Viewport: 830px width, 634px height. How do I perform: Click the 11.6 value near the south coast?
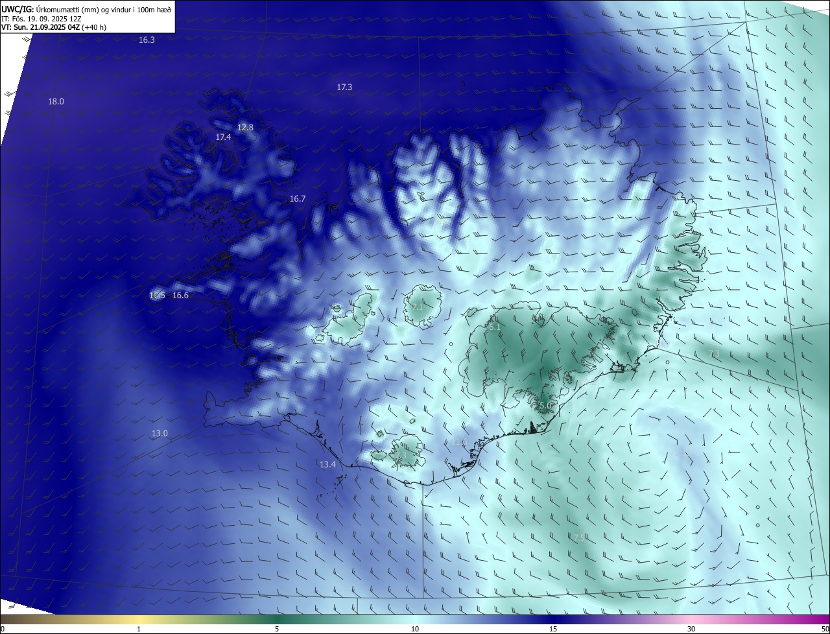point(459,443)
